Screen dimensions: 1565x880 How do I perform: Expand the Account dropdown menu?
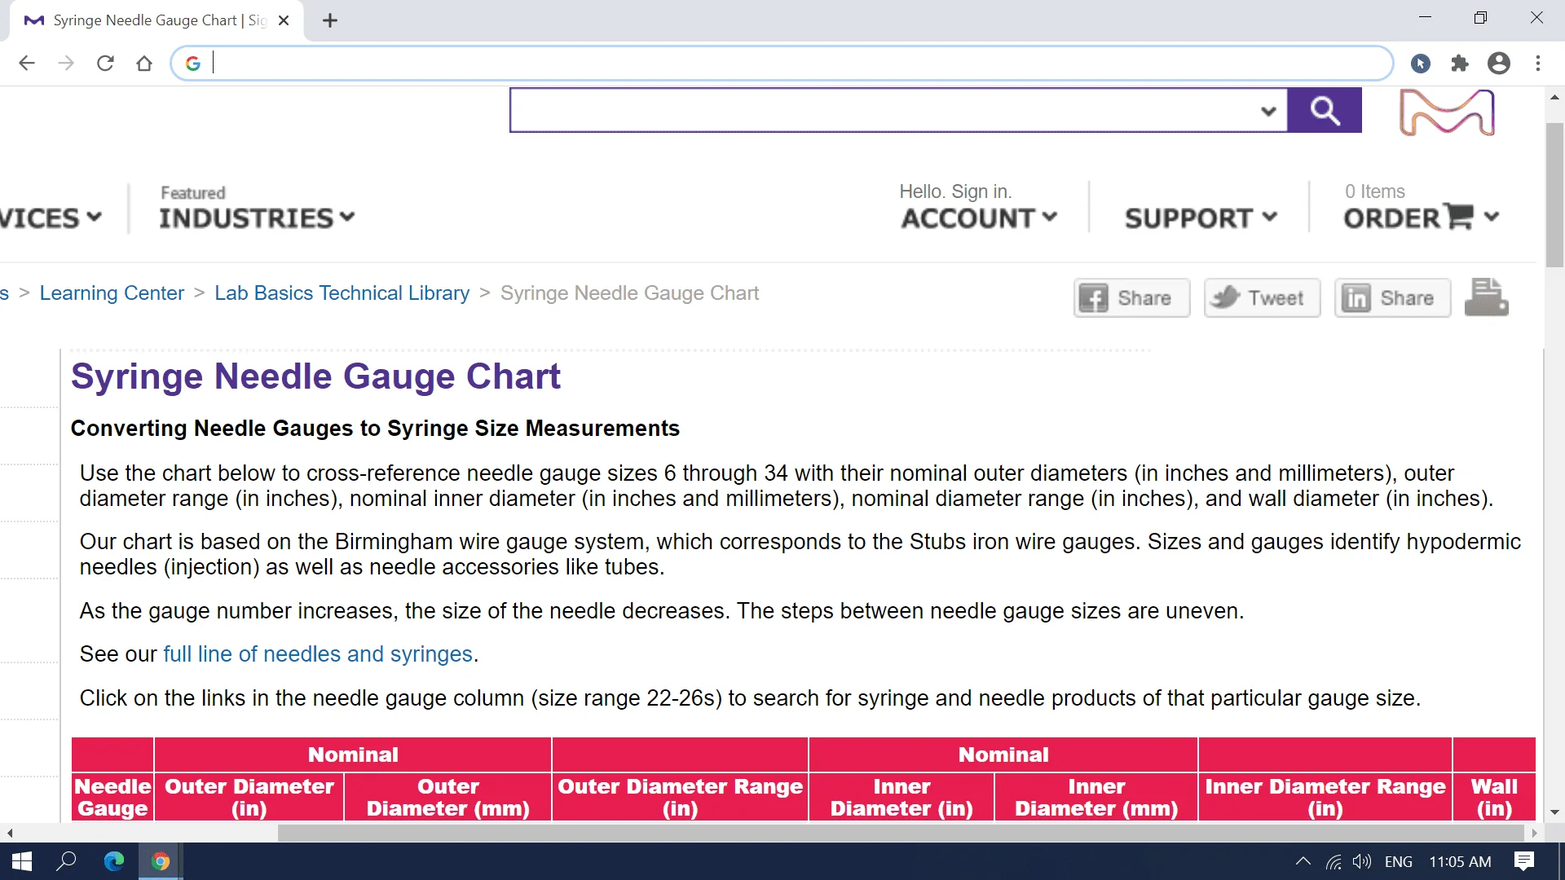tap(976, 217)
